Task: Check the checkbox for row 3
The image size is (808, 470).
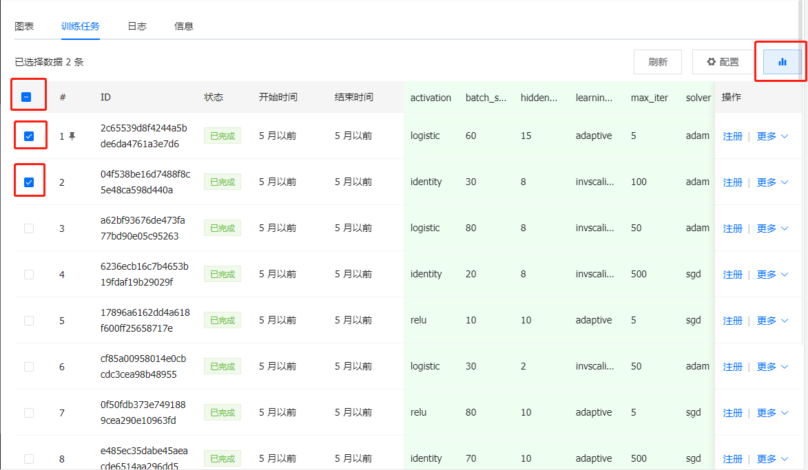Action: click(x=29, y=228)
